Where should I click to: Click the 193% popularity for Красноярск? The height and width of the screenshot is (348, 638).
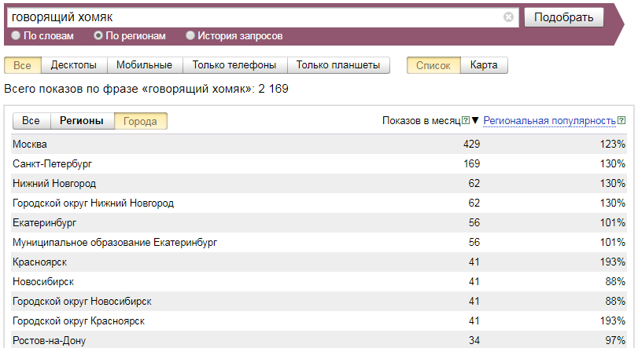click(612, 262)
